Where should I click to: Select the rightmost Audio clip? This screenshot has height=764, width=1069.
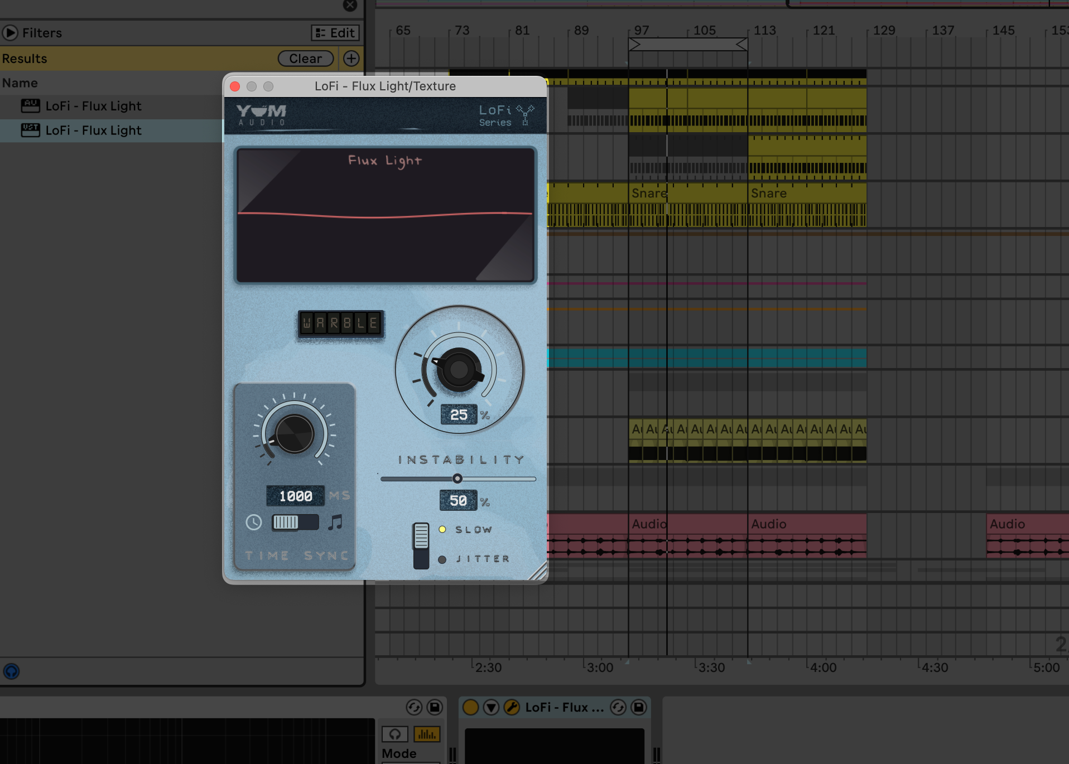point(1027,535)
